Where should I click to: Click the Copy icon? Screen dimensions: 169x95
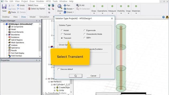click(10, 9)
